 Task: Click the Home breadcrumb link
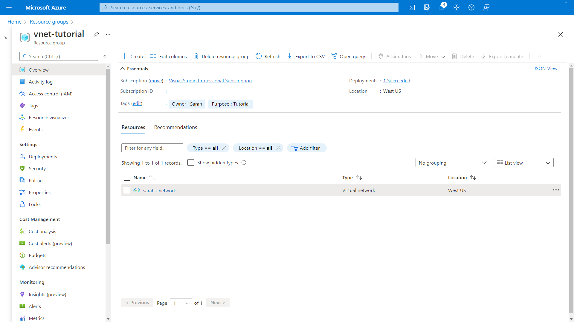14,21
